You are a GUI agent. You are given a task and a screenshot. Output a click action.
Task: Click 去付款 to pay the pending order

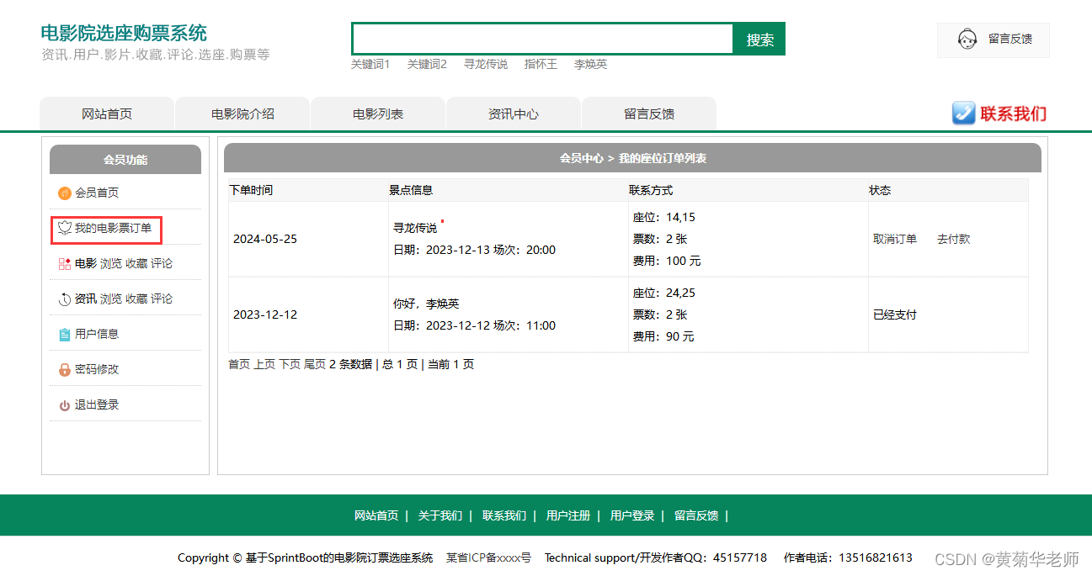point(952,239)
